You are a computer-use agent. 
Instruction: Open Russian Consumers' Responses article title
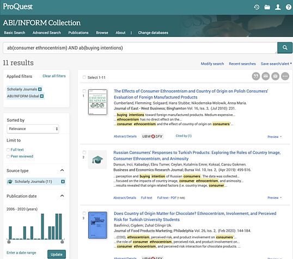pyautogui.click(x=197, y=156)
